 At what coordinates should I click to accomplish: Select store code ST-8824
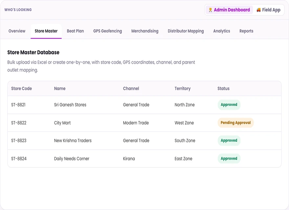(19, 158)
